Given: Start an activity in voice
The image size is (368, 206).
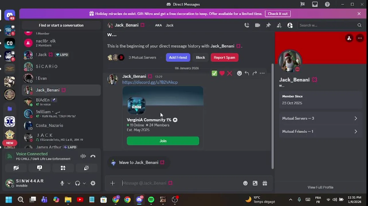Looking at the screenshot, I should [63, 168].
